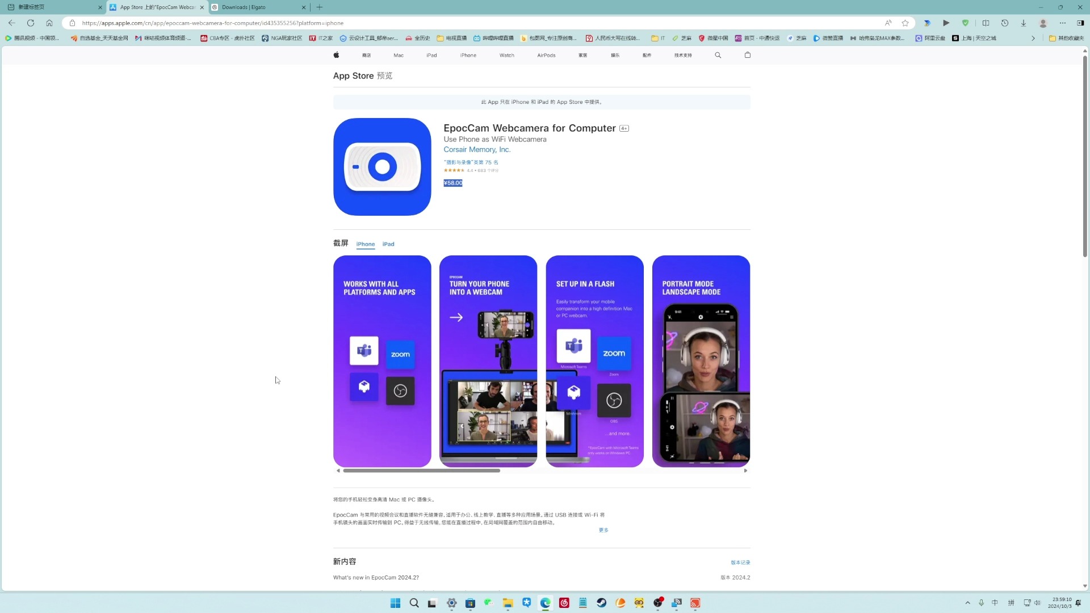Viewport: 1090px width, 613px height.
Task: Open the downloads arrow icon
Action: (1024, 23)
